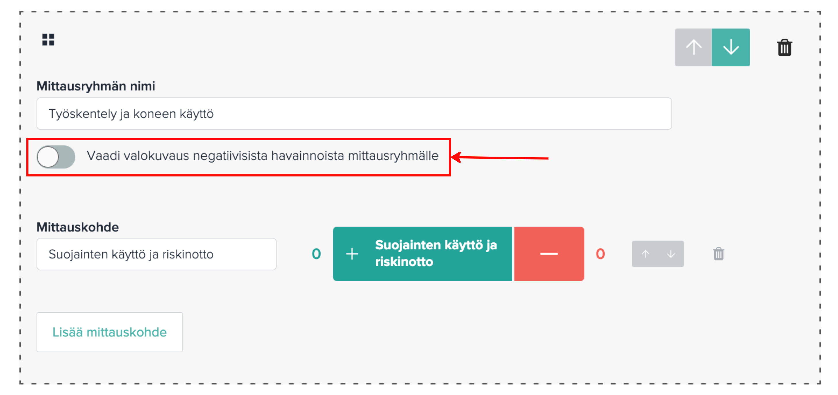This screenshot has height=395, width=838.
Task: Click the red minus negative observation button
Action: 549,254
